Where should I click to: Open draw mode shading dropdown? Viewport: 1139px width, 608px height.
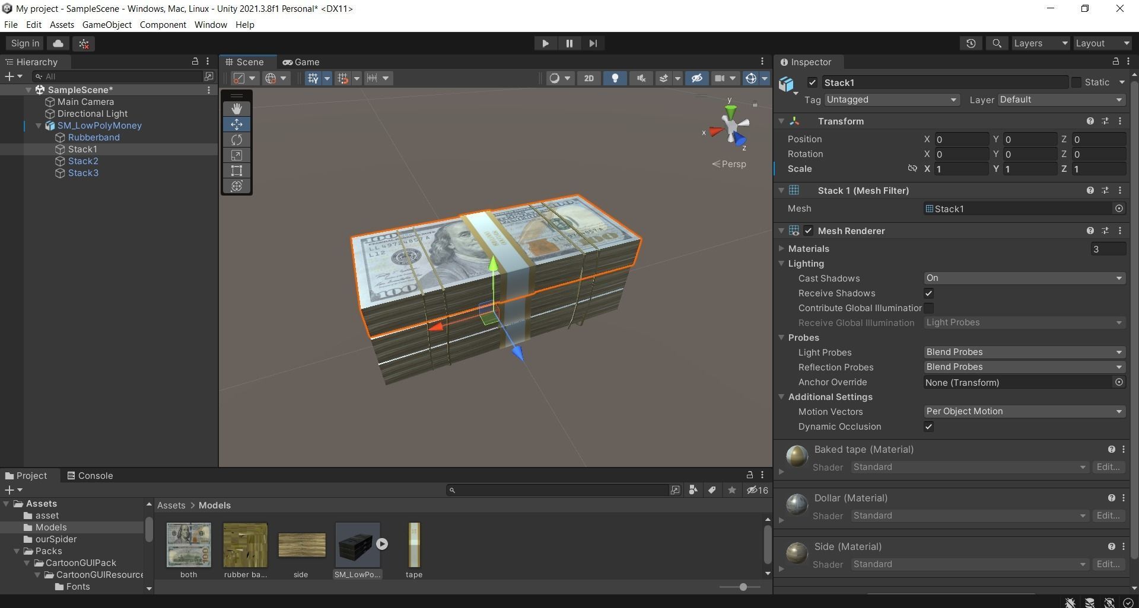click(561, 78)
